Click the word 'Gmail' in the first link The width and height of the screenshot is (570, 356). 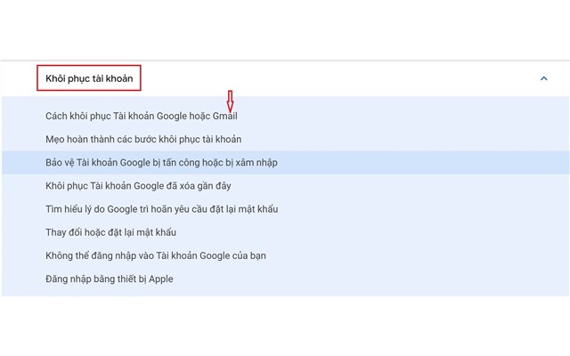pyautogui.click(x=224, y=116)
